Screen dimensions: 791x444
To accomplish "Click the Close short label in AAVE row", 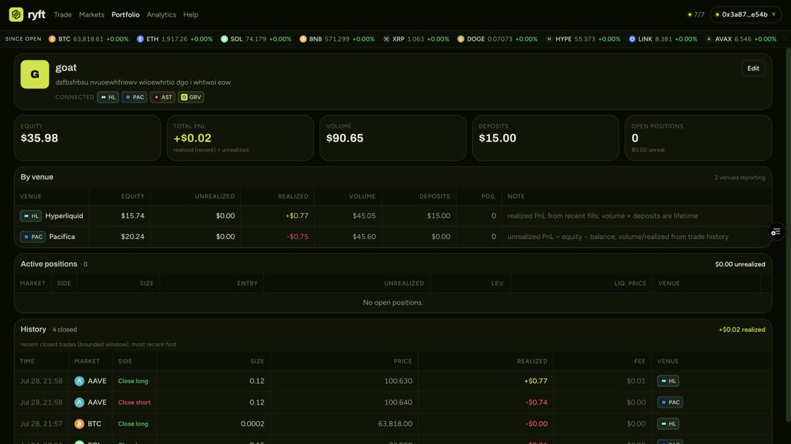I will point(134,402).
